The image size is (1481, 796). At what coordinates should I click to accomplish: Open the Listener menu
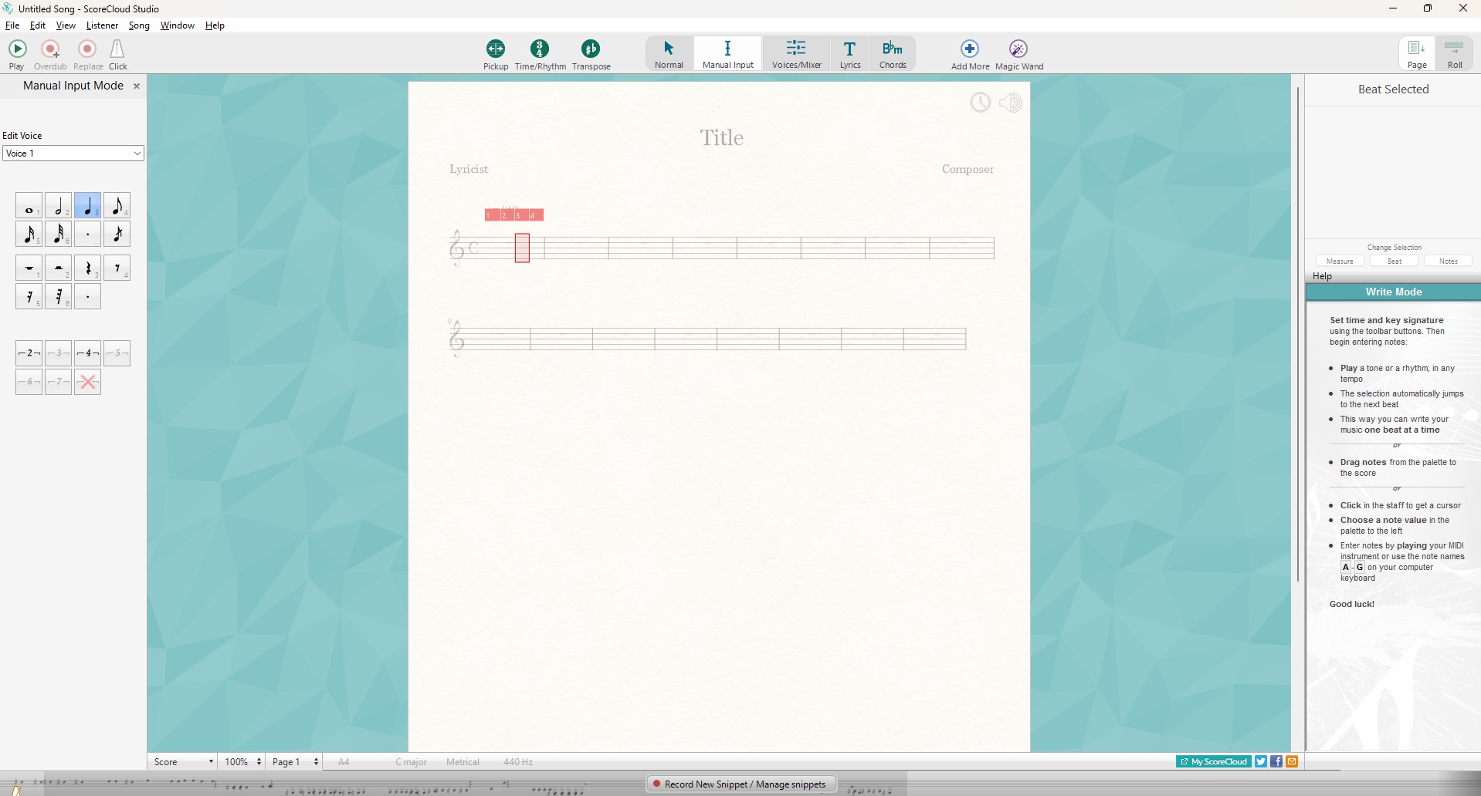102,25
